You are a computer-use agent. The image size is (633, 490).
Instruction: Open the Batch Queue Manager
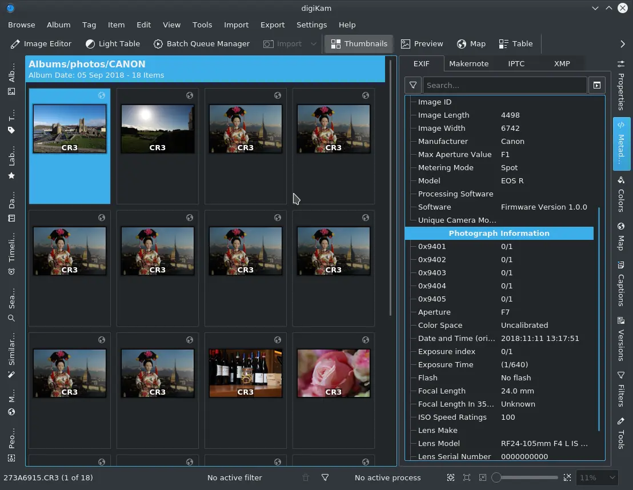coord(201,43)
